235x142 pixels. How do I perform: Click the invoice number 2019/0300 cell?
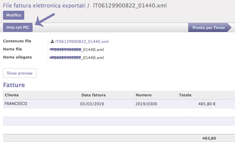point(146,104)
